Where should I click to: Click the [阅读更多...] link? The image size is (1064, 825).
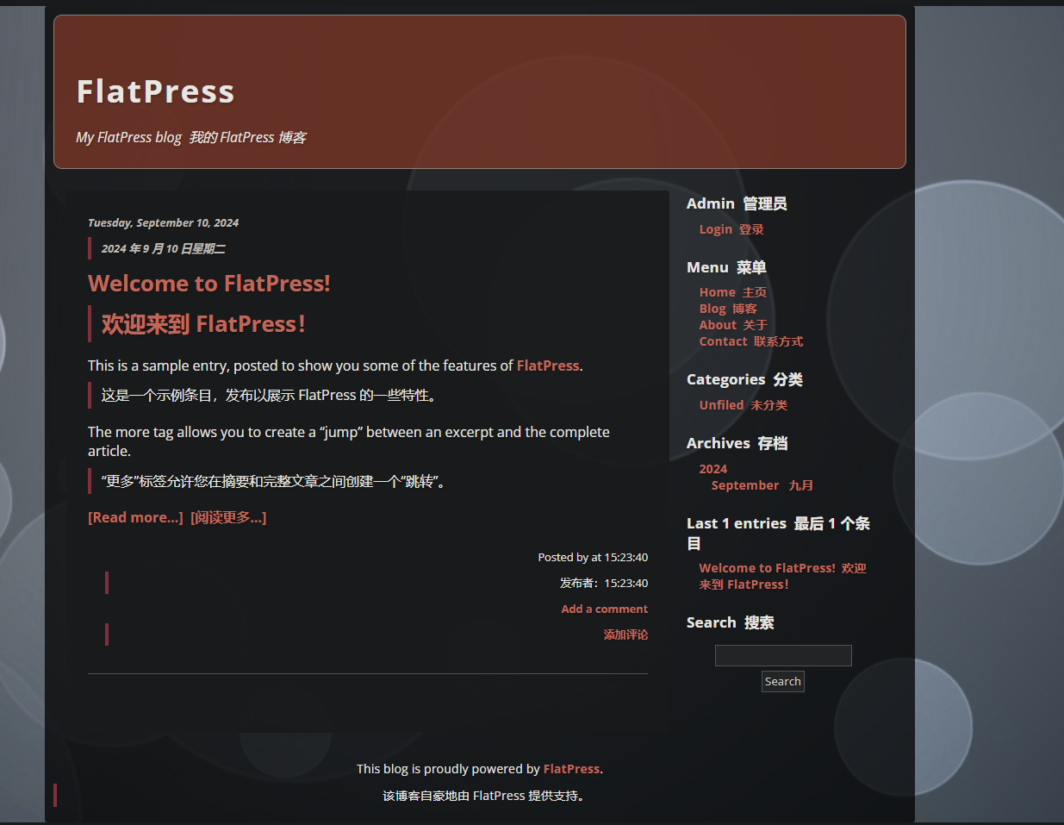[228, 517]
